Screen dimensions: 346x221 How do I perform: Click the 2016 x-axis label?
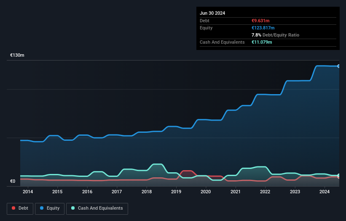click(x=87, y=192)
